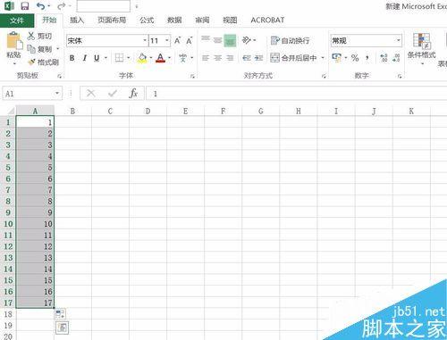Click the Copy icon
This screenshot has width=447, height=340.
pos(31,49)
